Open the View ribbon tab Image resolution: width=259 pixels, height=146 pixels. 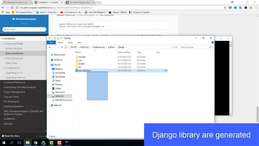tap(79, 43)
